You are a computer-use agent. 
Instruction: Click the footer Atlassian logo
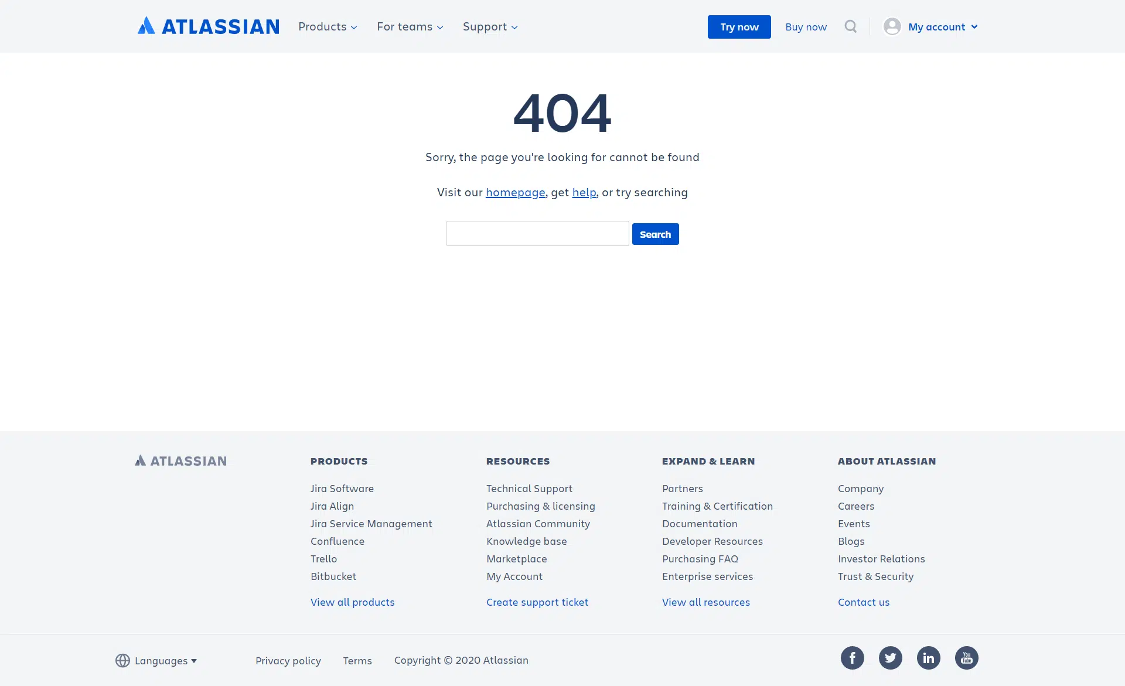click(x=180, y=461)
